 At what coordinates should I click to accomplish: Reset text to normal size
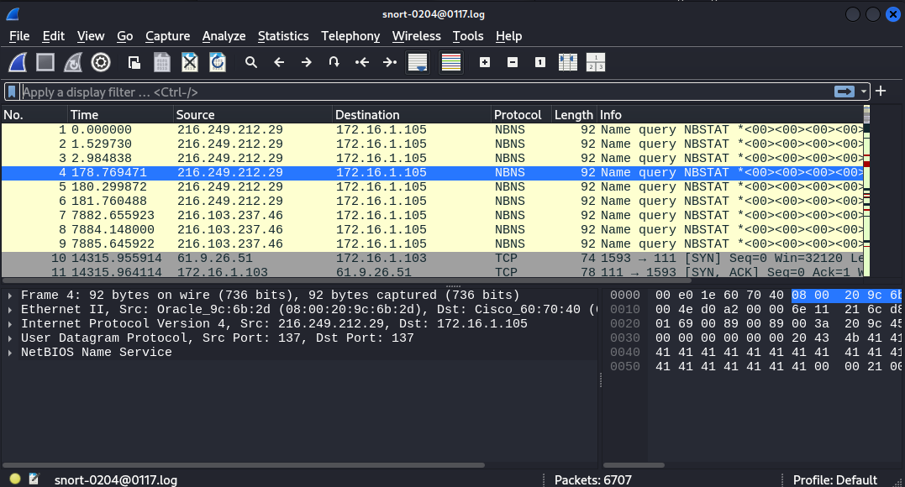click(x=540, y=62)
